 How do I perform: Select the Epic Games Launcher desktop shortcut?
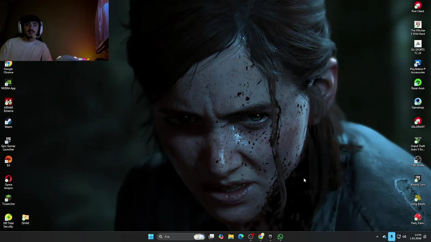(8, 144)
